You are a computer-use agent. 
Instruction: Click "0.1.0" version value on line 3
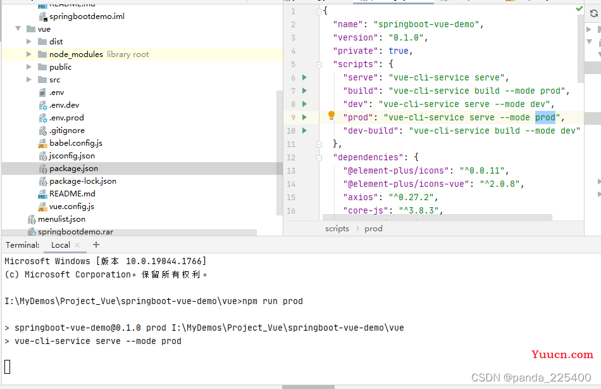pos(406,37)
